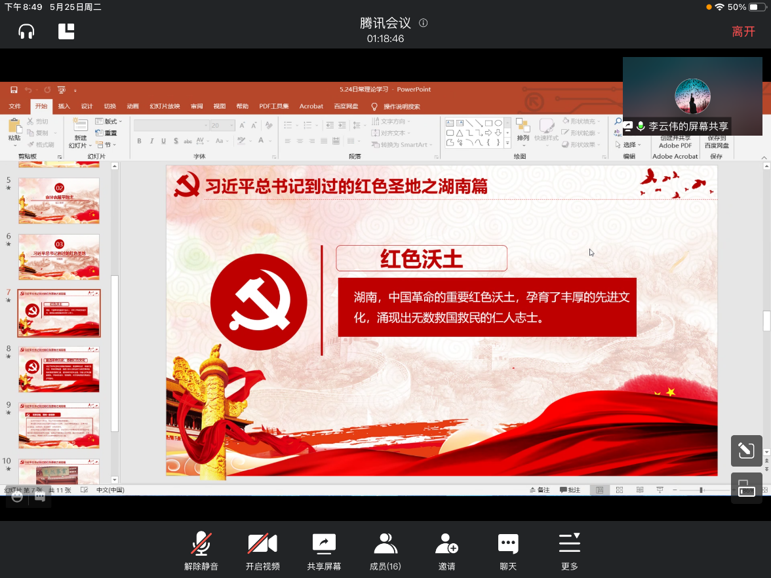Switch to the 插入 ribbon tab
This screenshot has height=578, width=771.
tap(64, 106)
